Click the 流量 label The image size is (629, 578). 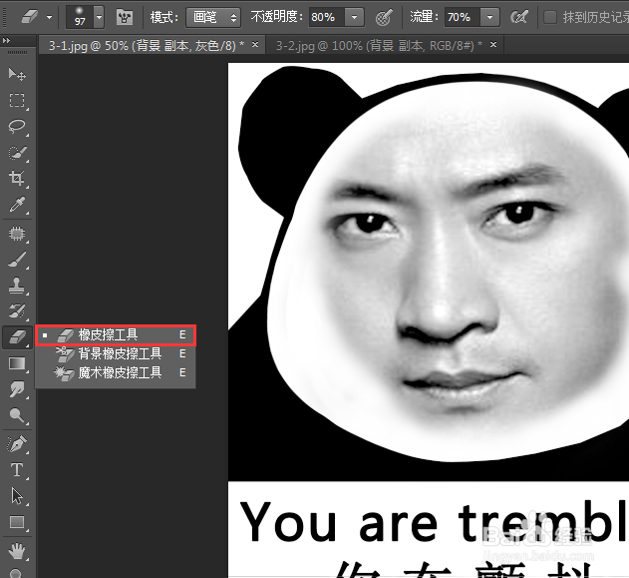tap(425, 17)
